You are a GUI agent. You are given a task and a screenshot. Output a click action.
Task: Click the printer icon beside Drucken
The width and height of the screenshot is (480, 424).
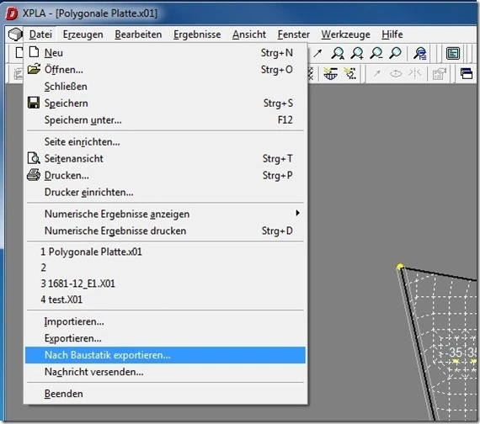click(34, 175)
